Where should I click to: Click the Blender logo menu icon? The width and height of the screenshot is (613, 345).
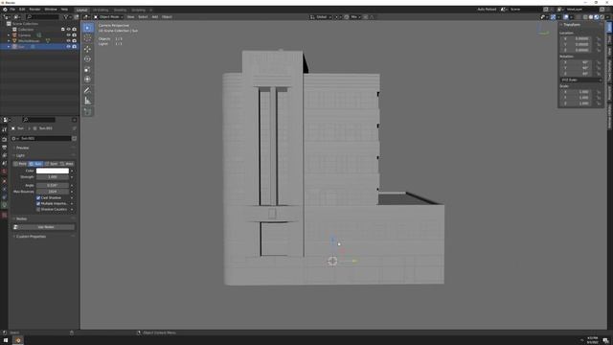(x=5, y=10)
